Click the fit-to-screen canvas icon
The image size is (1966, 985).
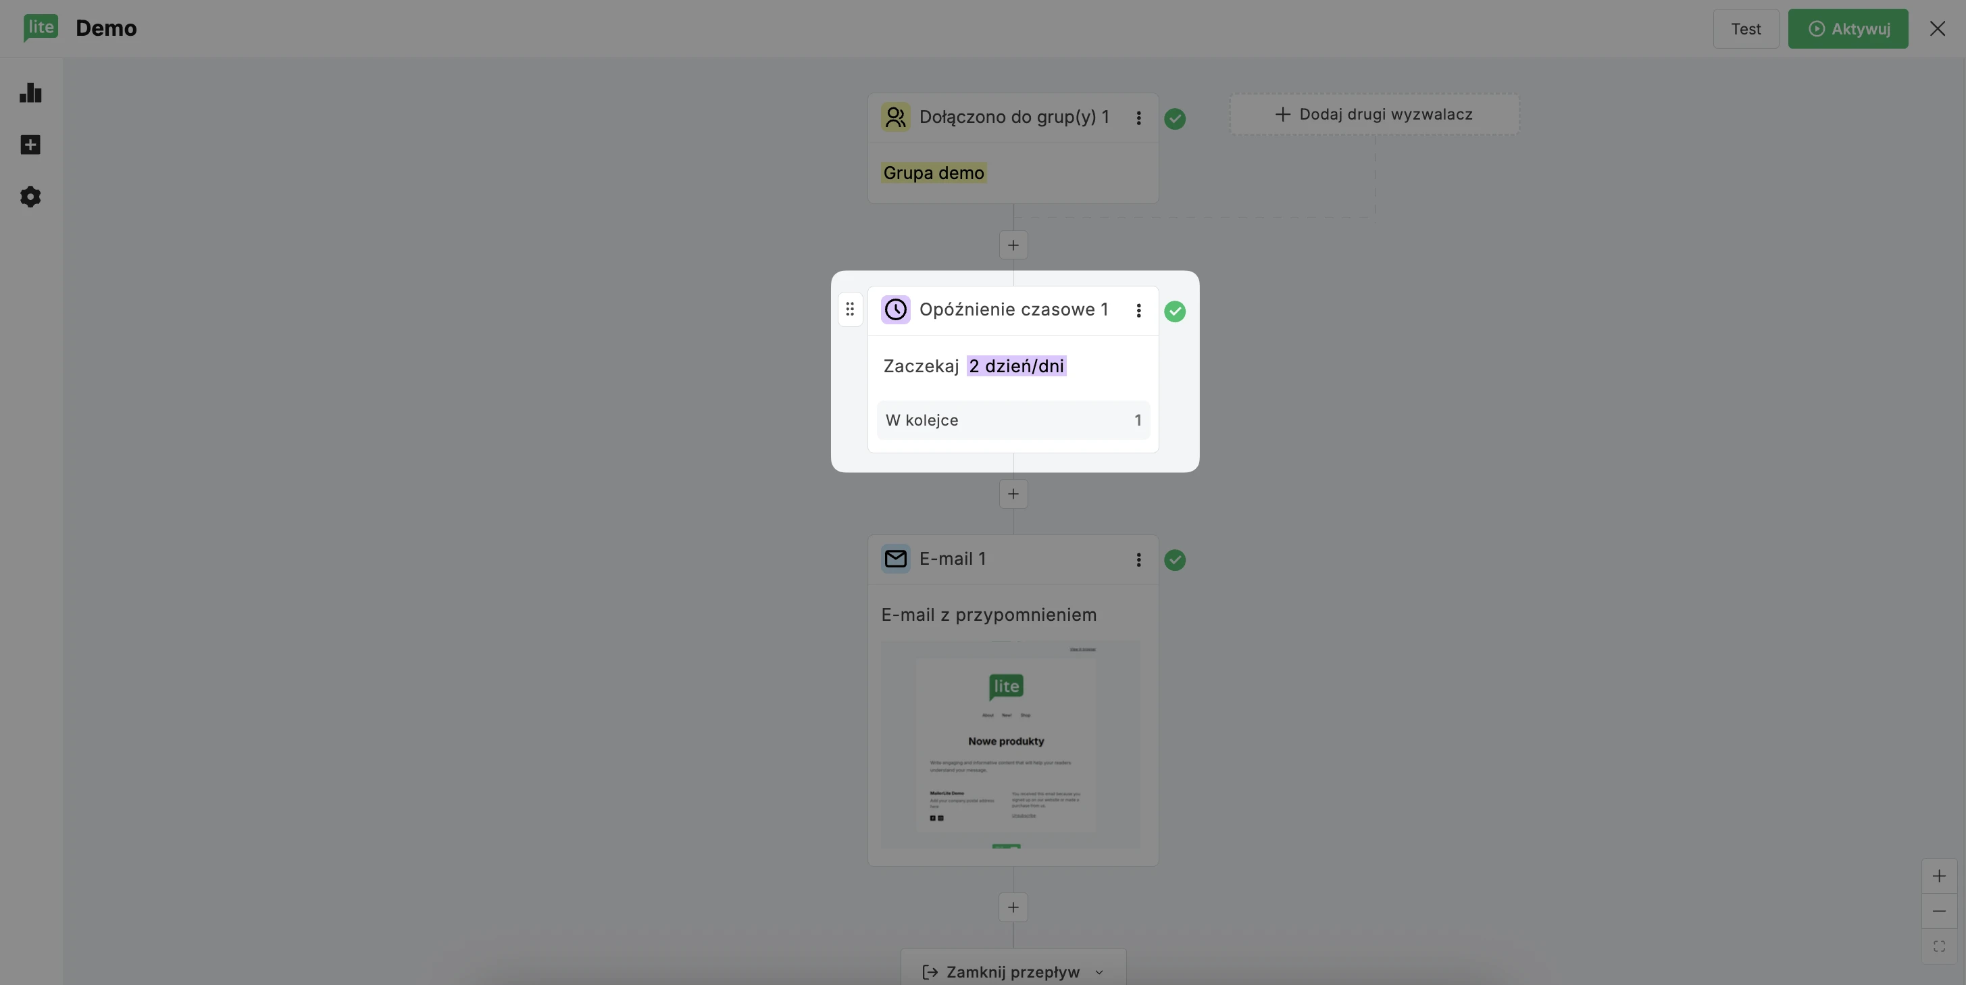tap(1938, 946)
